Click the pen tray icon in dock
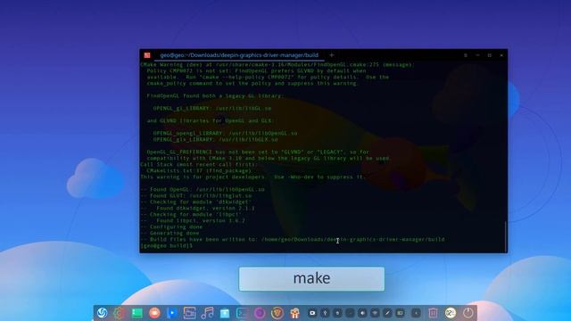571x321 pixels. (x=387, y=313)
